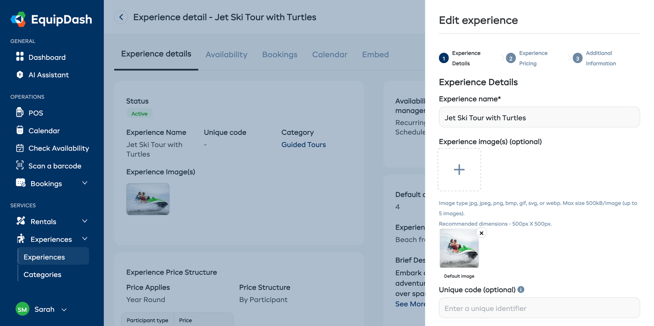
Task: Switch to the Availability tab
Action: 226,54
